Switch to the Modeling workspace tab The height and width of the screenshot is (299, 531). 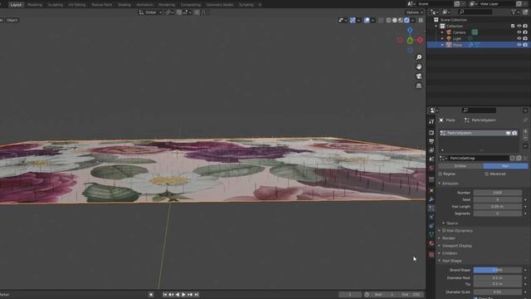pyautogui.click(x=35, y=5)
